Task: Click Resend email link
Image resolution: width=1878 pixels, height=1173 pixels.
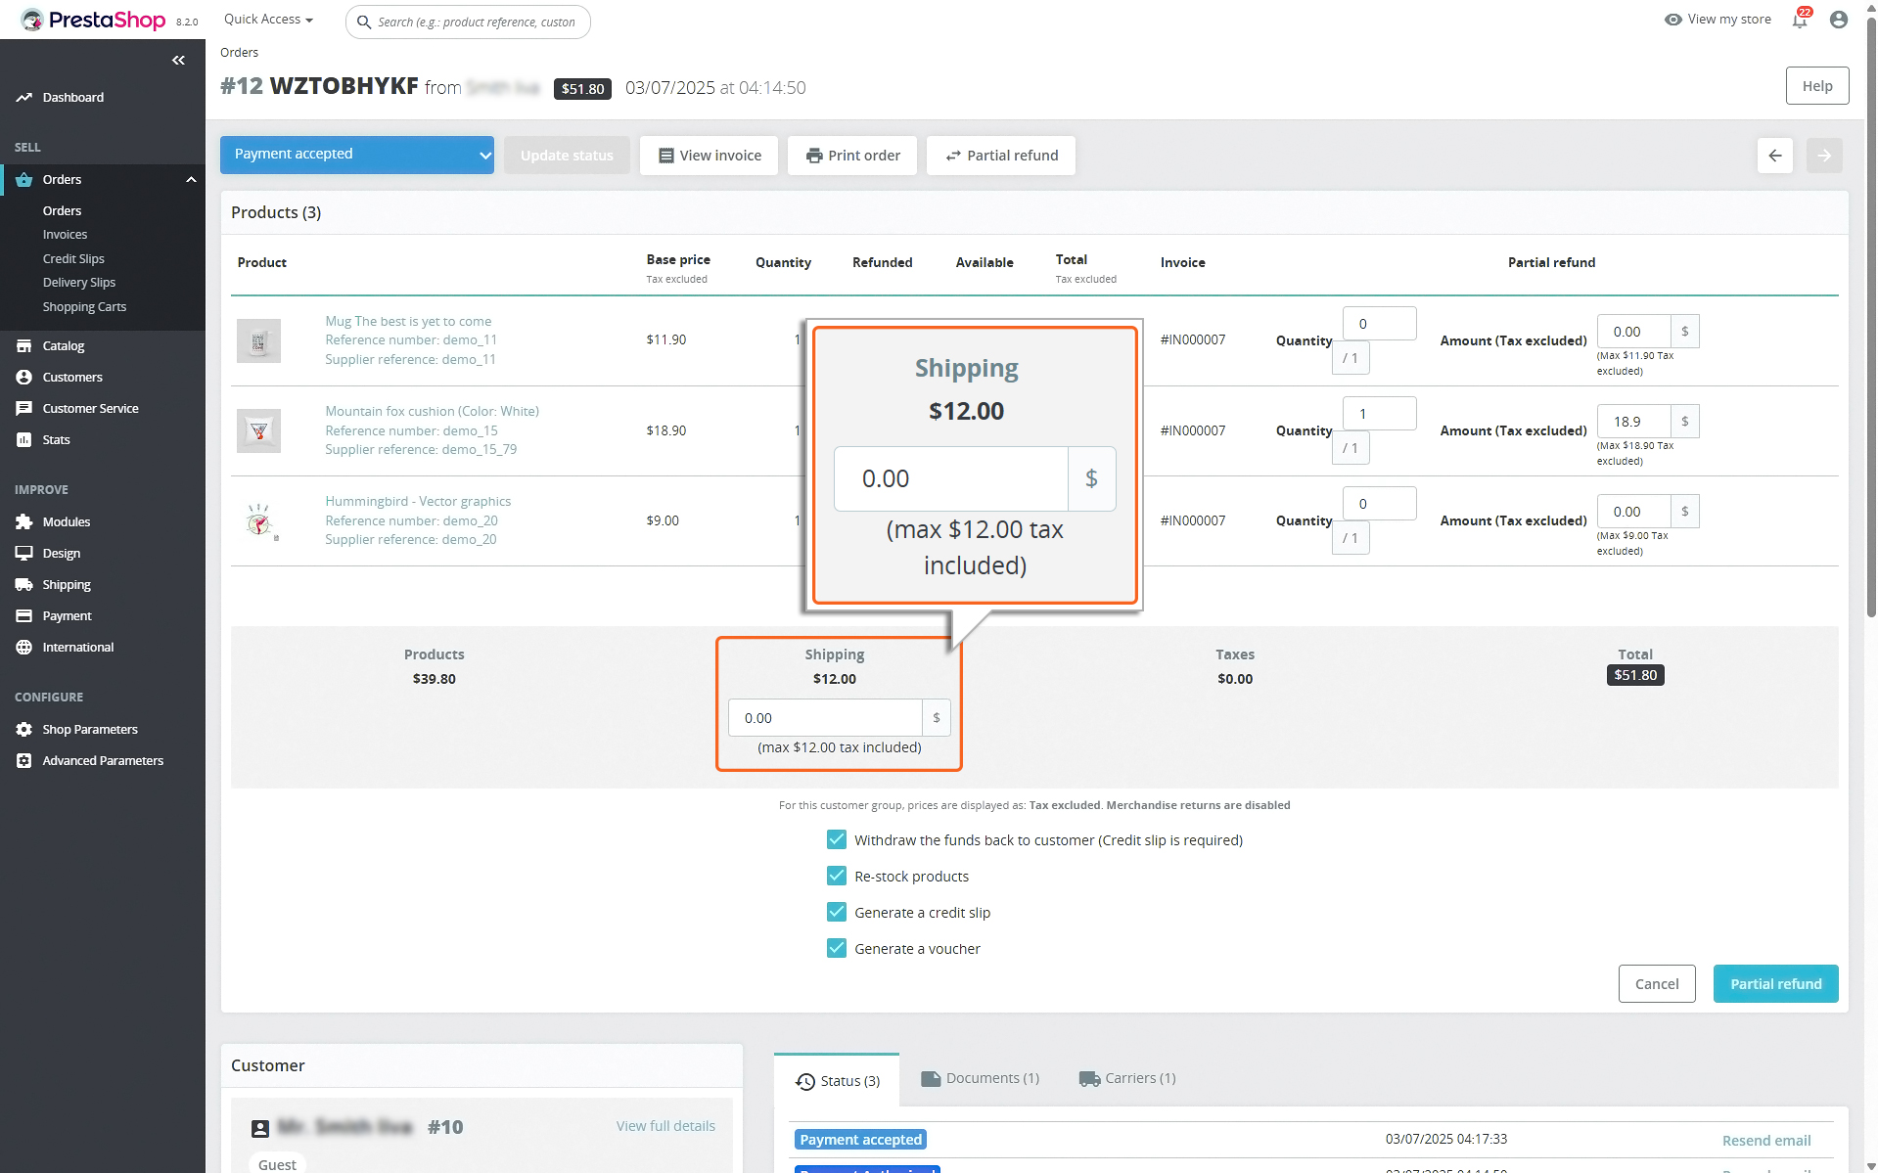Action: (1766, 1141)
